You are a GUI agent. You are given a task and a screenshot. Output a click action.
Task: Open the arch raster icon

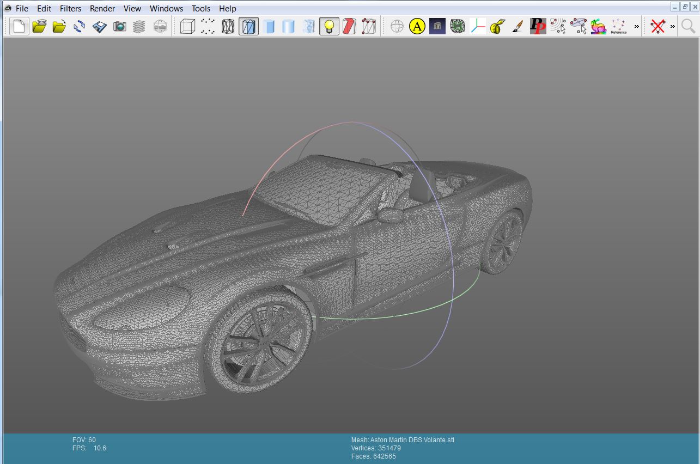click(x=437, y=26)
